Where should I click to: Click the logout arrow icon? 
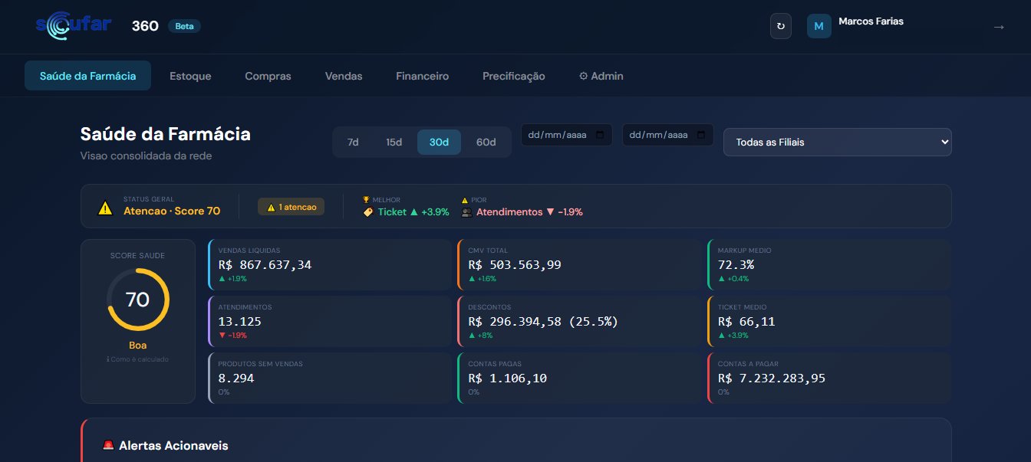coord(999,27)
